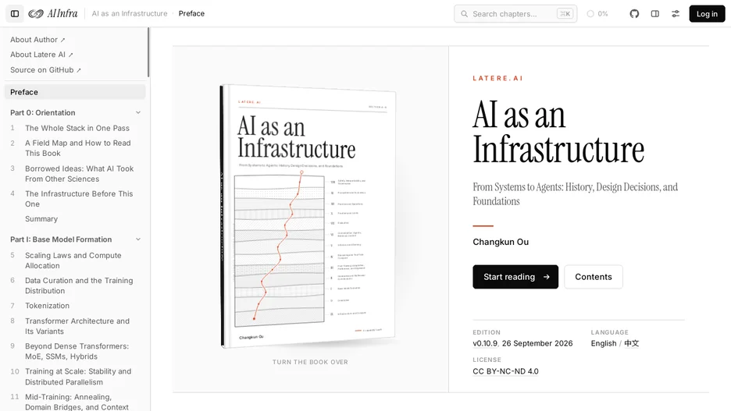Toggle the sidebar panel icon
Image resolution: width=731 pixels, height=411 pixels.
[x=15, y=13]
